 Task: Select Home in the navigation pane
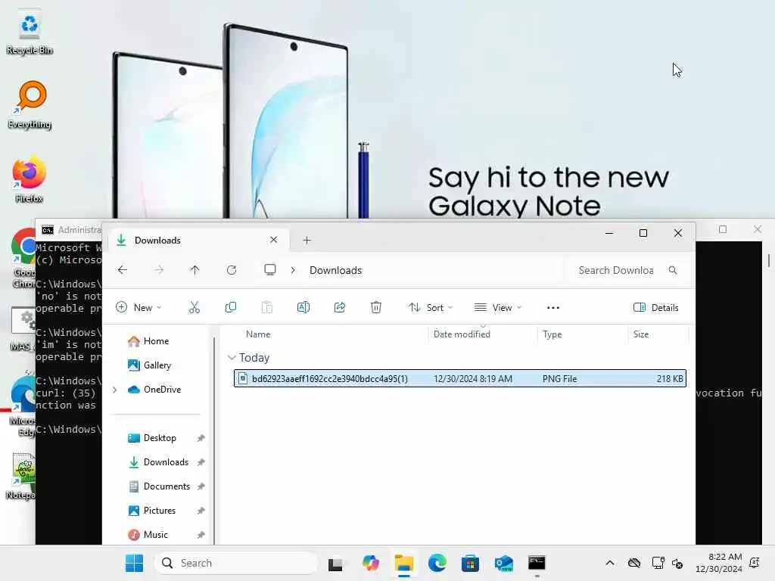(x=156, y=341)
